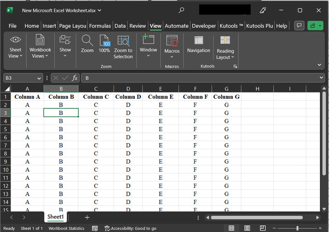The image size is (329, 232).
Task: Open the file name dropdown arrow
Action: 99,10
